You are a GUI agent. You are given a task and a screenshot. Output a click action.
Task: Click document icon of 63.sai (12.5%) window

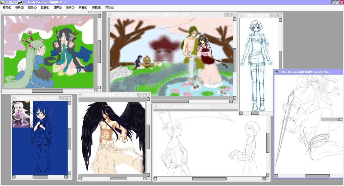point(277,72)
